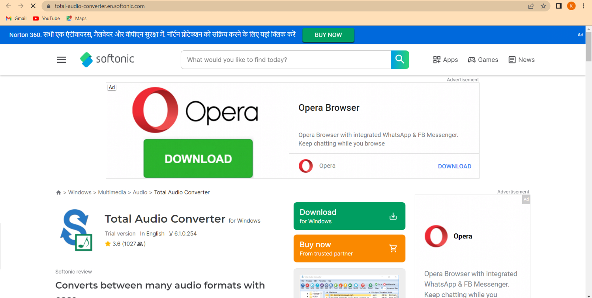
Task: Click the large Opera logo banner image
Action: pyautogui.click(x=195, y=110)
